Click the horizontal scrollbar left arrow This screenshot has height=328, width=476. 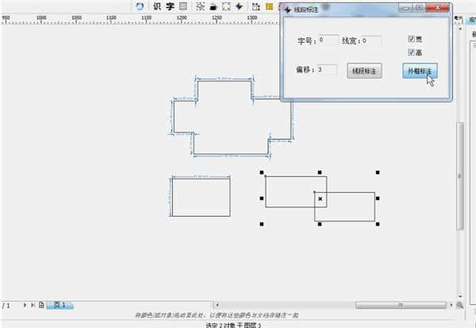217,305
